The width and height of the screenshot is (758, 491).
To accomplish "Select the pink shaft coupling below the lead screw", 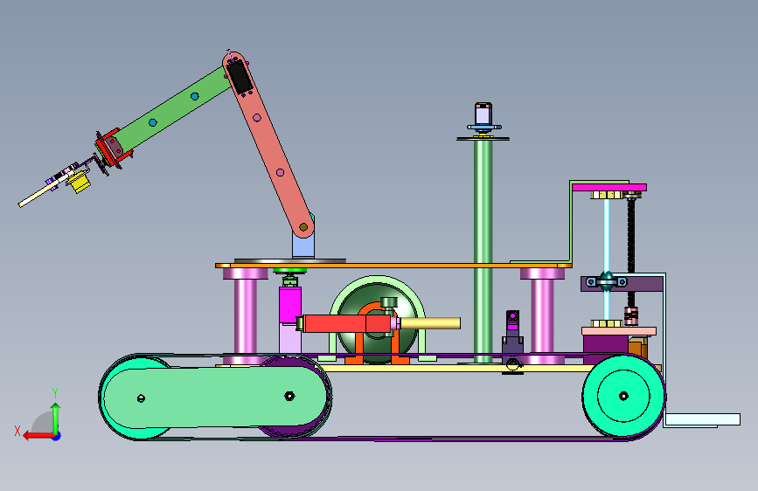I will point(631,315).
